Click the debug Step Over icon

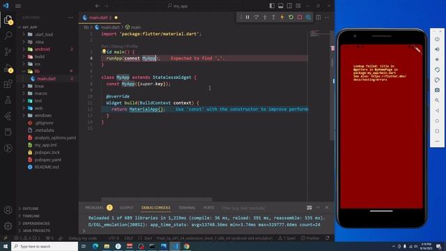point(256,17)
